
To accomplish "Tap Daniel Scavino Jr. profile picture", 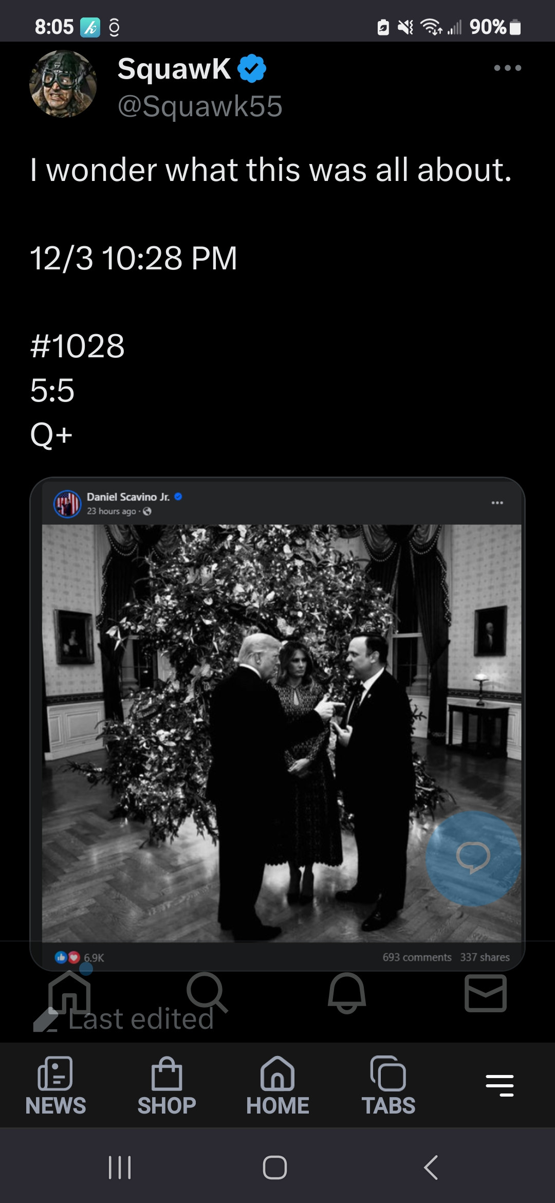I will [67, 504].
